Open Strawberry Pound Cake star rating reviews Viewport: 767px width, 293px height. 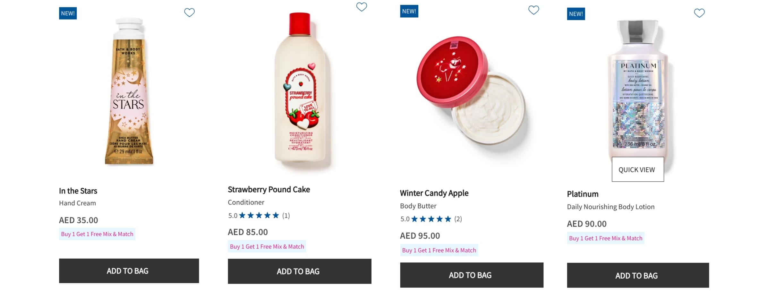click(x=259, y=215)
